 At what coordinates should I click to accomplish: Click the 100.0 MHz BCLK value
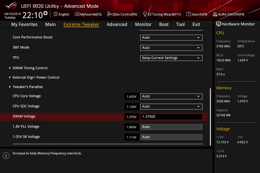[223, 60]
